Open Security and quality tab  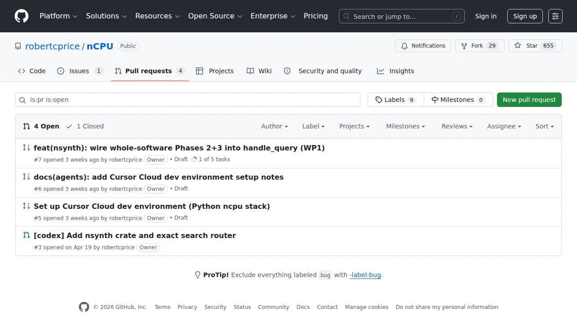(x=323, y=71)
